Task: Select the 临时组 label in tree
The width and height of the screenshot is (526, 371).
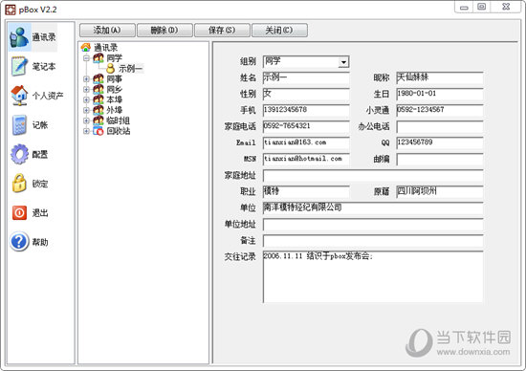Action: point(118,120)
